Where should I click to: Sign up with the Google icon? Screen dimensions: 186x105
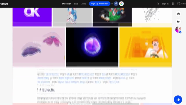(121, 4)
